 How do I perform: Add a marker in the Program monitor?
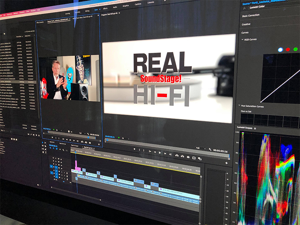tap(134, 149)
